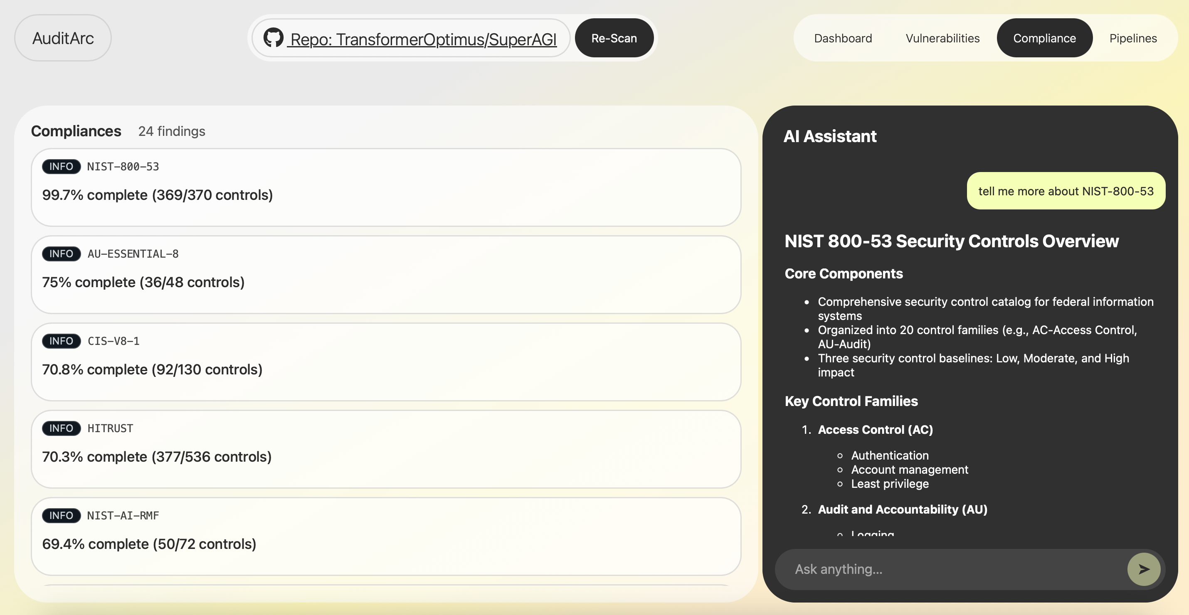Click the GitHub logo icon
Image resolution: width=1189 pixels, height=615 pixels.
[273, 37]
